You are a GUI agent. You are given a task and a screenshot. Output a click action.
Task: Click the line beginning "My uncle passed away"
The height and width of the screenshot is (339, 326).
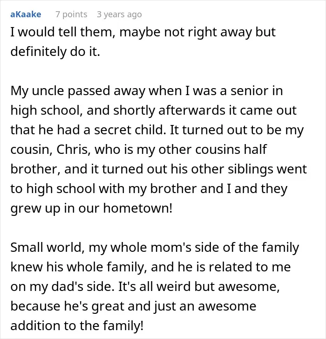(x=147, y=91)
